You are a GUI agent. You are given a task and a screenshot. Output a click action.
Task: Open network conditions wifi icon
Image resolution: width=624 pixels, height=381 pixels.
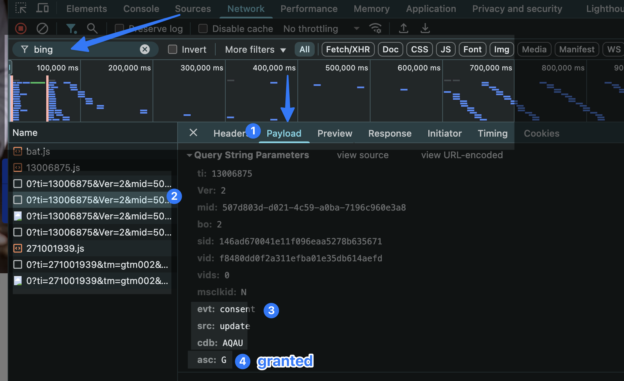(x=375, y=28)
